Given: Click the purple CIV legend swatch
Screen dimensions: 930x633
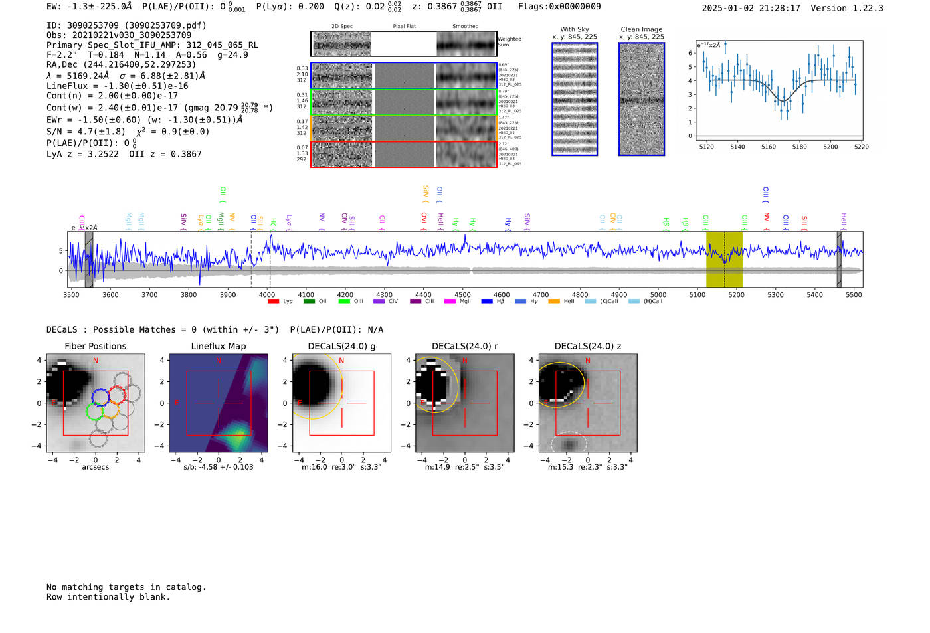Looking at the screenshot, I should (379, 302).
